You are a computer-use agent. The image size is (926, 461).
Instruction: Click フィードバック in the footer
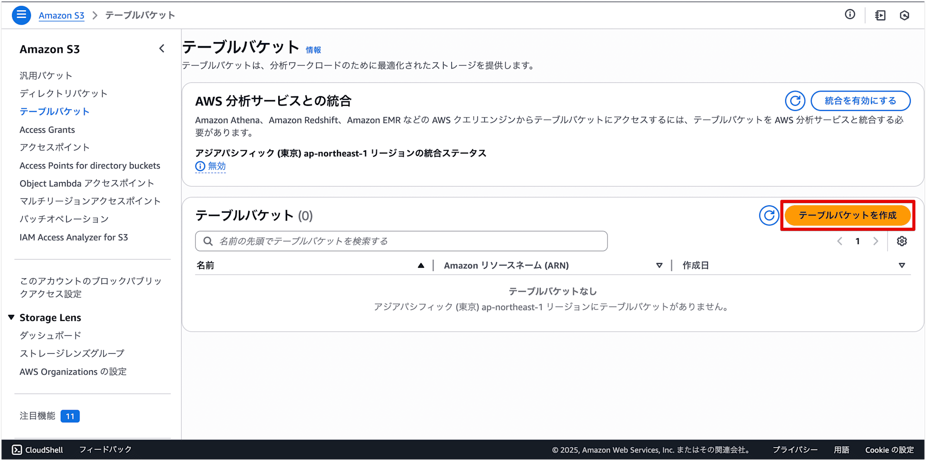pos(106,449)
